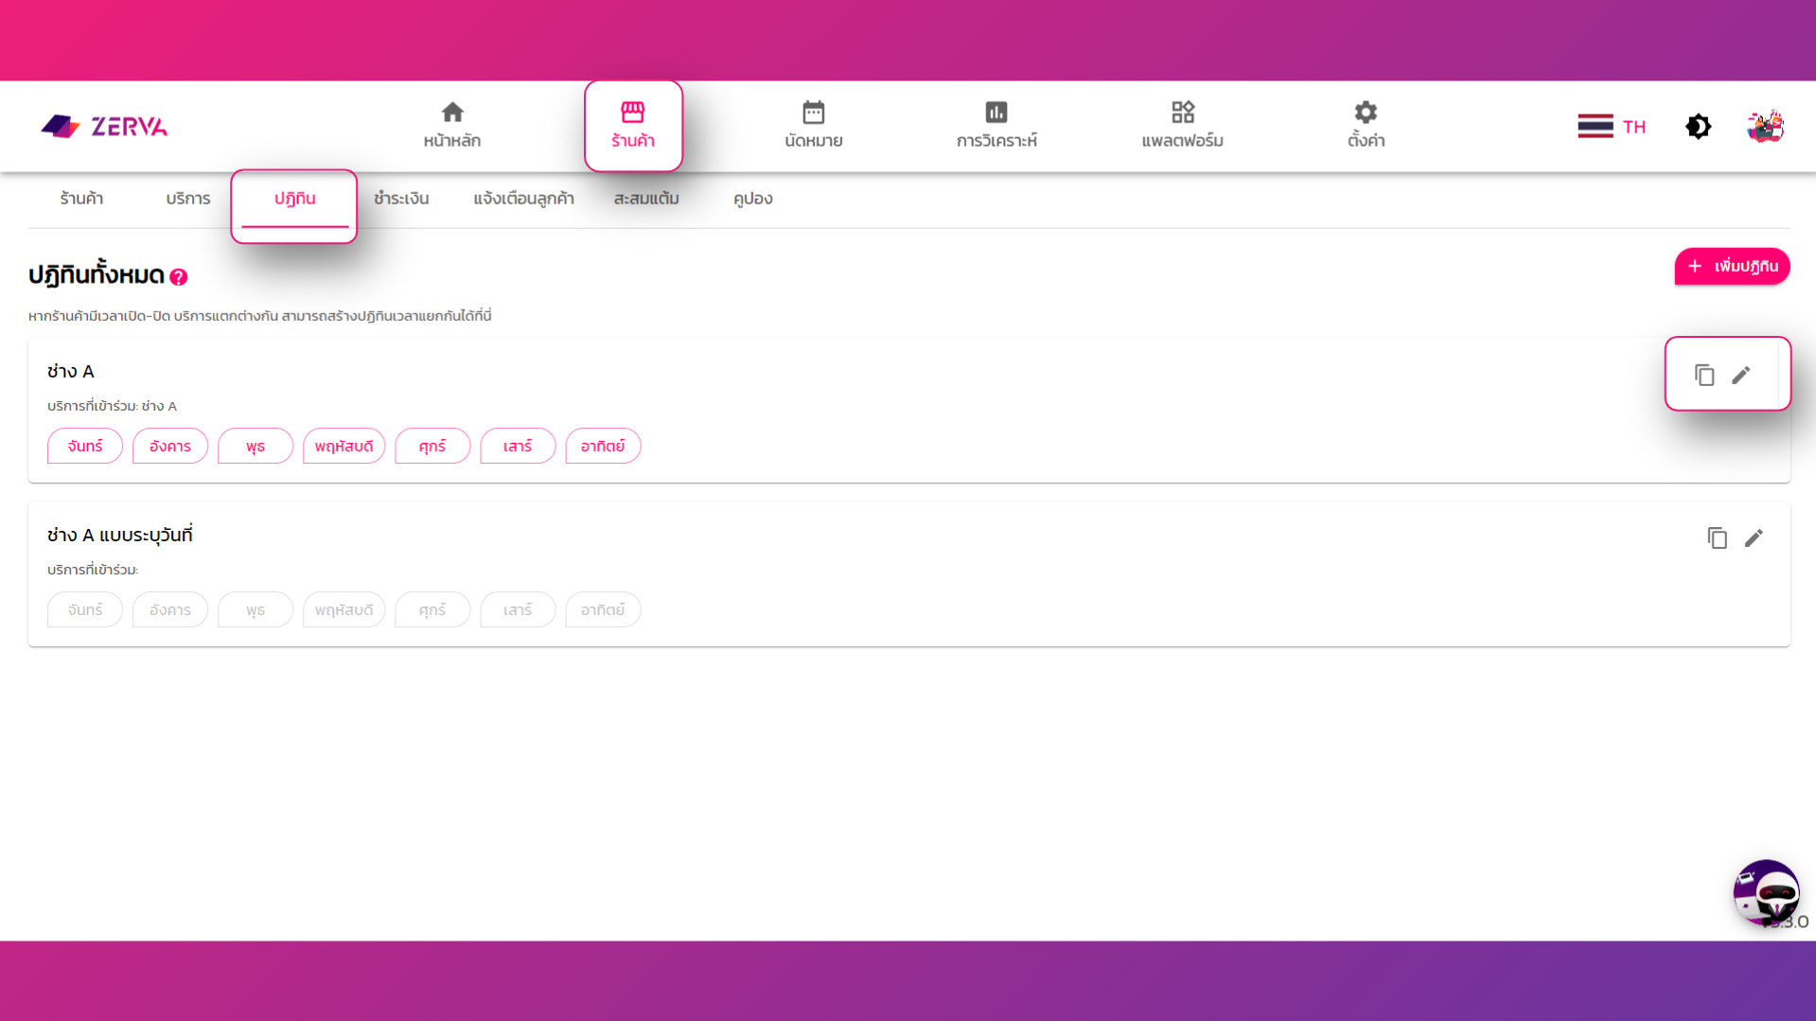Switch to the คูปอง tab

click(x=752, y=198)
